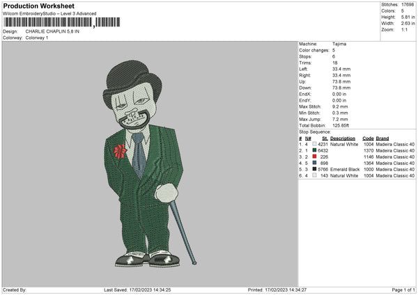
Task: Select stitch count 6432 in stop row 2
Action: (x=323, y=151)
